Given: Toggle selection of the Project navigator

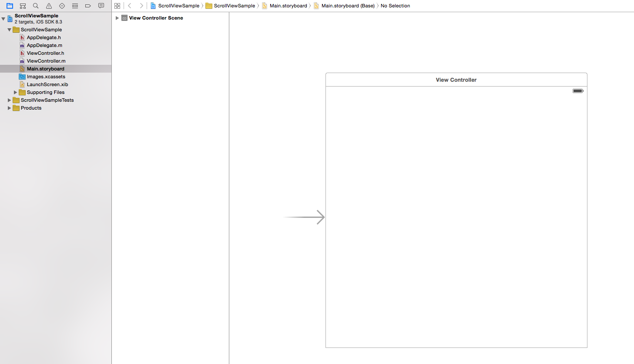Looking at the screenshot, I should [10, 6].
